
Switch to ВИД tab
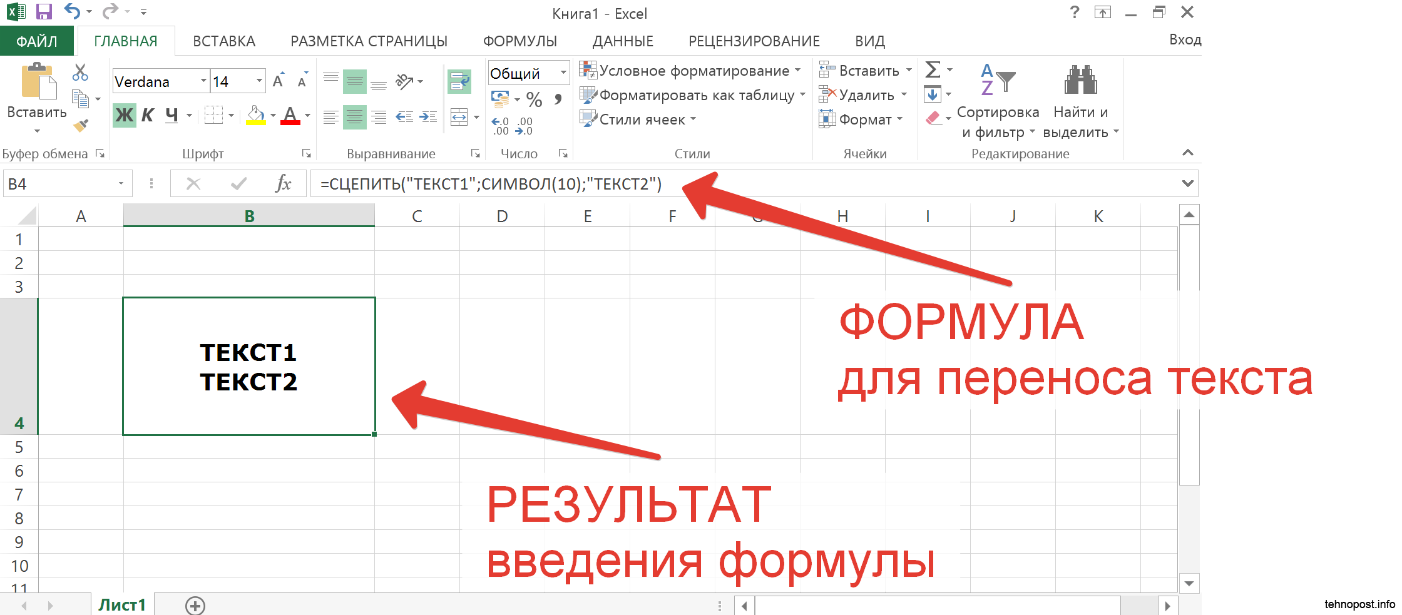tap(870, 41)
